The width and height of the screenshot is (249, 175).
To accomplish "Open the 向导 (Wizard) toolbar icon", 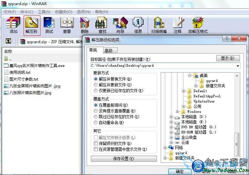I will pos(120,25).
